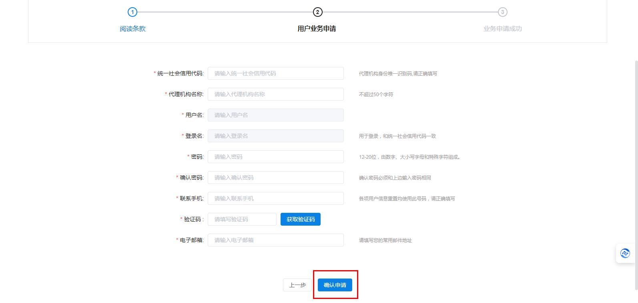Click the disabled 用户名 field
Viewport: 638px width, 303px height.
pos(275,115)
